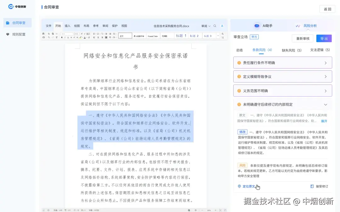This screenshot has width=340, height=212.
Task: Toggle center text alignment
Action: pos(98,37)
